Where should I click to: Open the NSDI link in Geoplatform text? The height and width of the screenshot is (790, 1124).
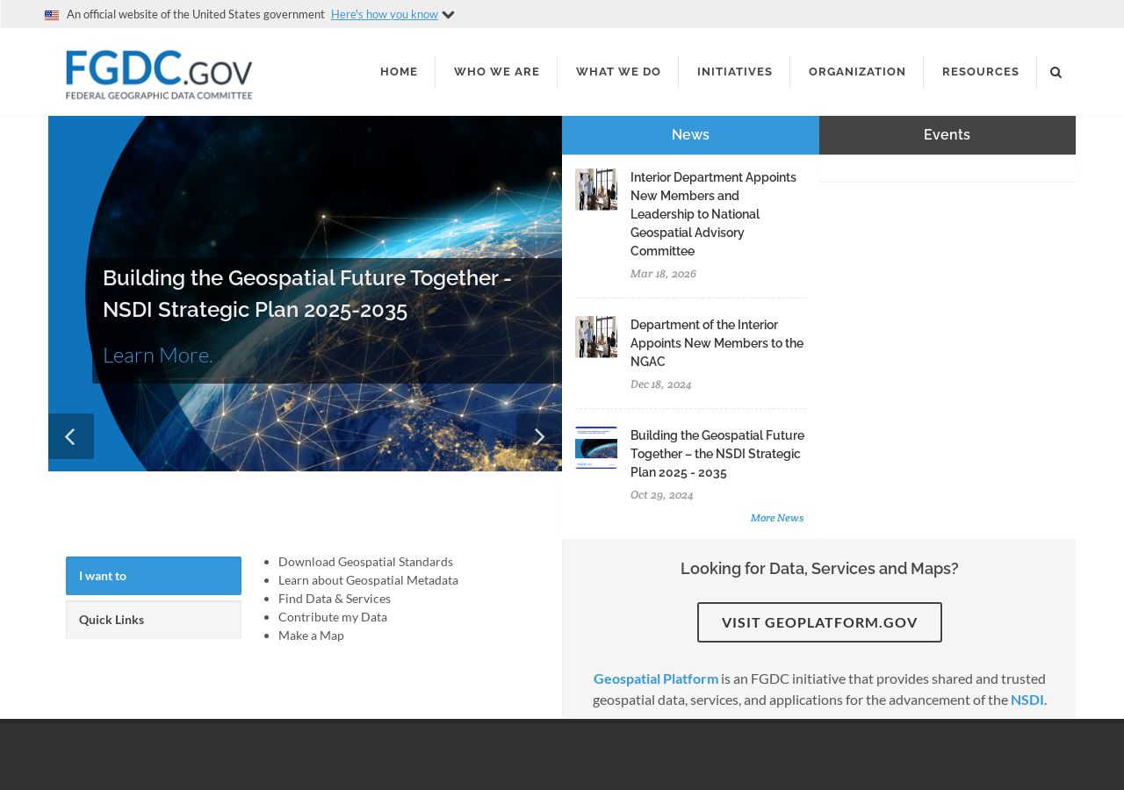(1027, 700)
